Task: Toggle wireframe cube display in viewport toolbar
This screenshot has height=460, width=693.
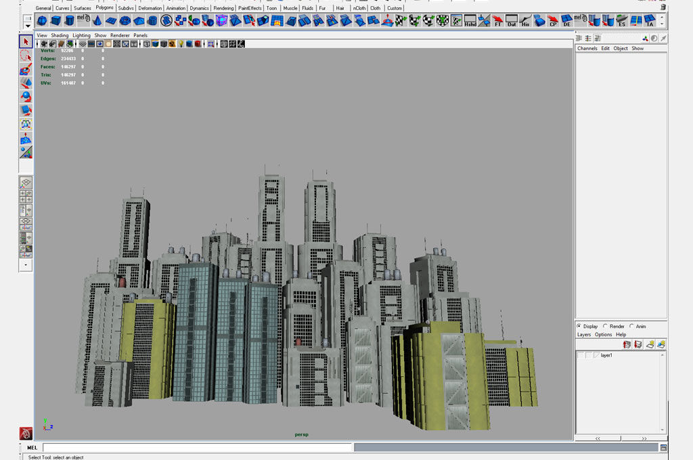Action: 147,44
